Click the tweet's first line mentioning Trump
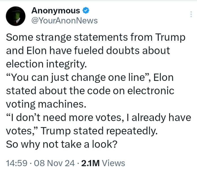This screenshot has height=172, width=197. click(x=96, y=37)
